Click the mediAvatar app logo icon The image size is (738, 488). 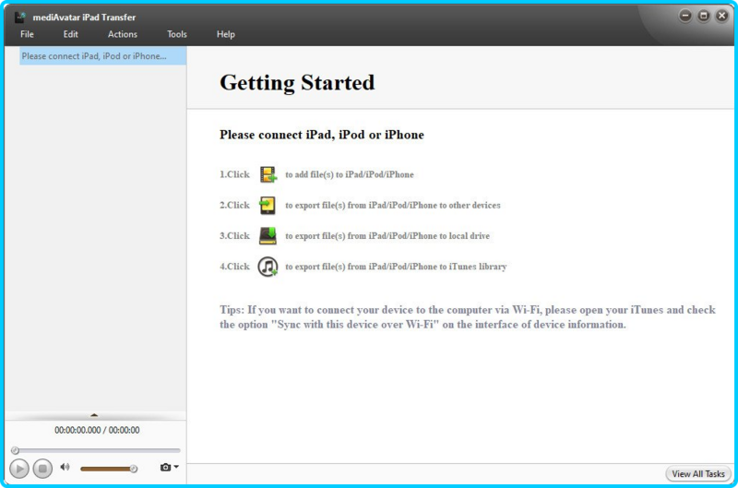(x=19, y=18)
